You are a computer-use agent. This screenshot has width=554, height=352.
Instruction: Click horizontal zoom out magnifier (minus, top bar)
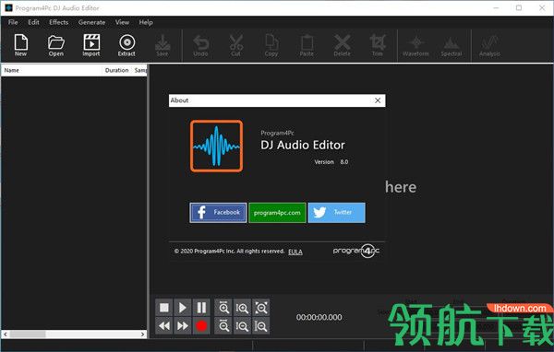click(x=223, y=326)
